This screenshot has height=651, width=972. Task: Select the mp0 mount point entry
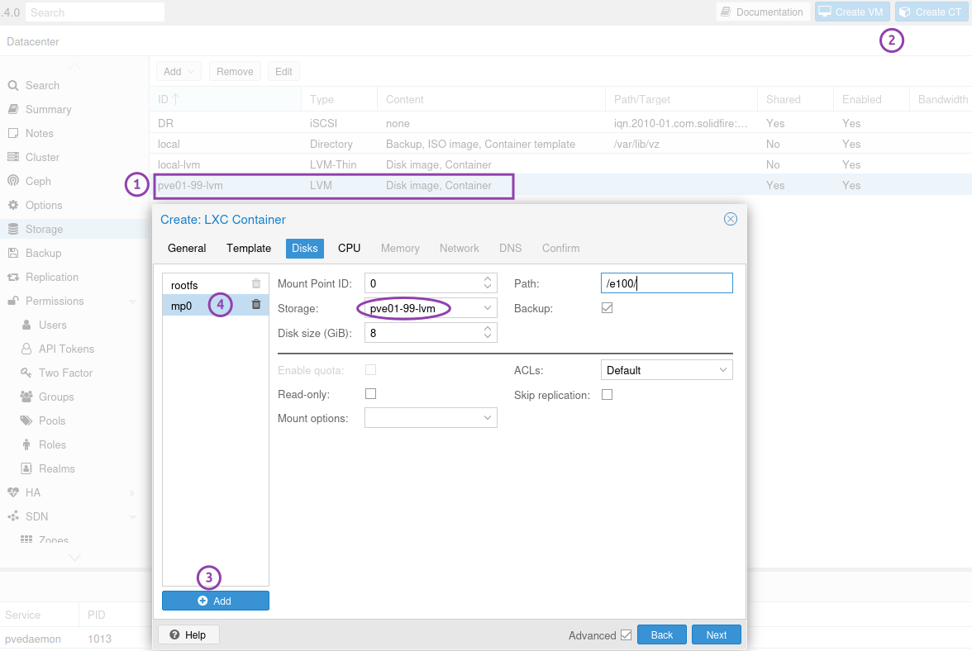click(x=216, y=306)
